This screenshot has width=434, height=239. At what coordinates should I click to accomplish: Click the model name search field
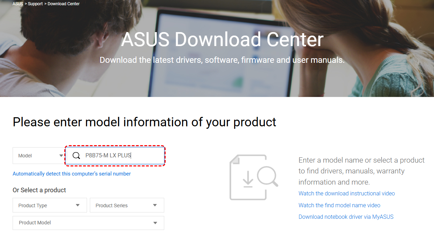click(x=122, y=156)
